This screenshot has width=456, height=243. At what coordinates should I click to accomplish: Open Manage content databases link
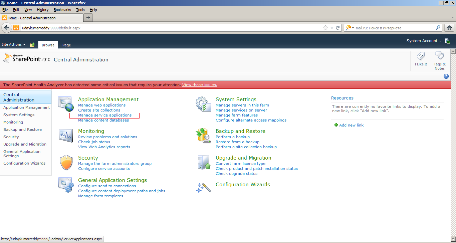tap(103, 120)
